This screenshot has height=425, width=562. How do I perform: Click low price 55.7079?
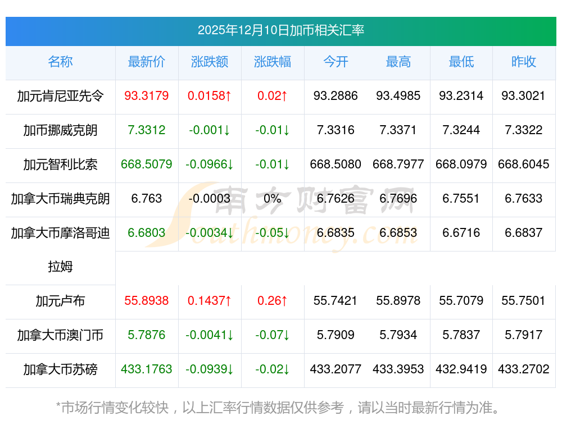(461, 301)
